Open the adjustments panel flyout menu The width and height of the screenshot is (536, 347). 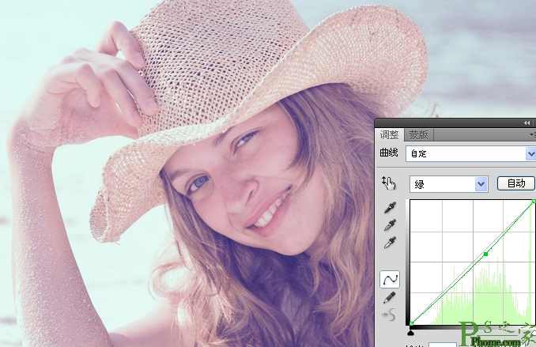coord(533,135)
